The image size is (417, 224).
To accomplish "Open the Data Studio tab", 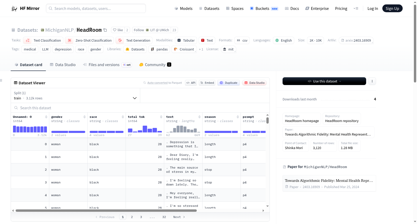I will 63,65.
